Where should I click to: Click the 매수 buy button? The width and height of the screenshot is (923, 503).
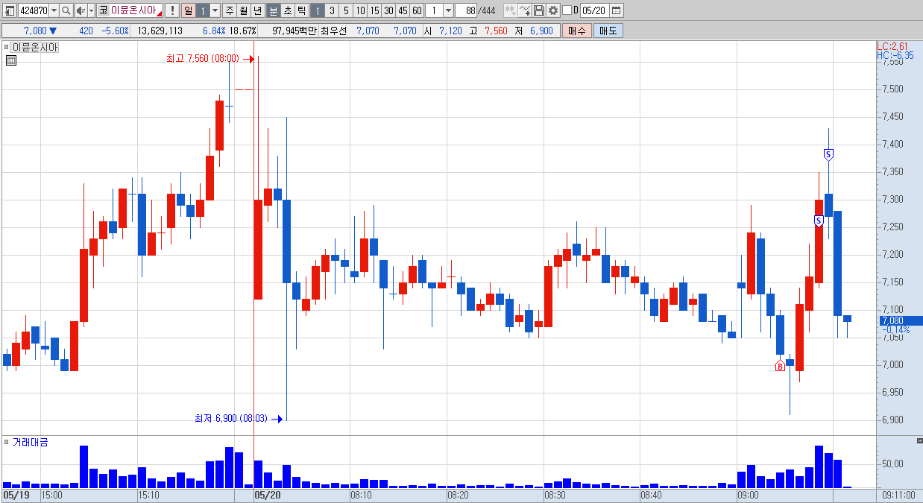click(577, 31)
